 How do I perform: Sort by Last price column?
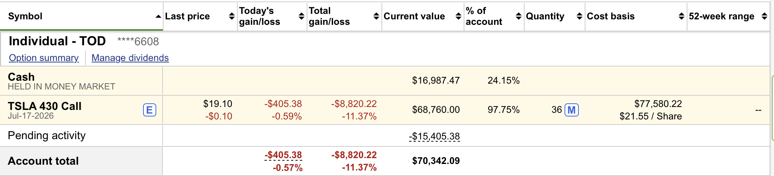231,16
